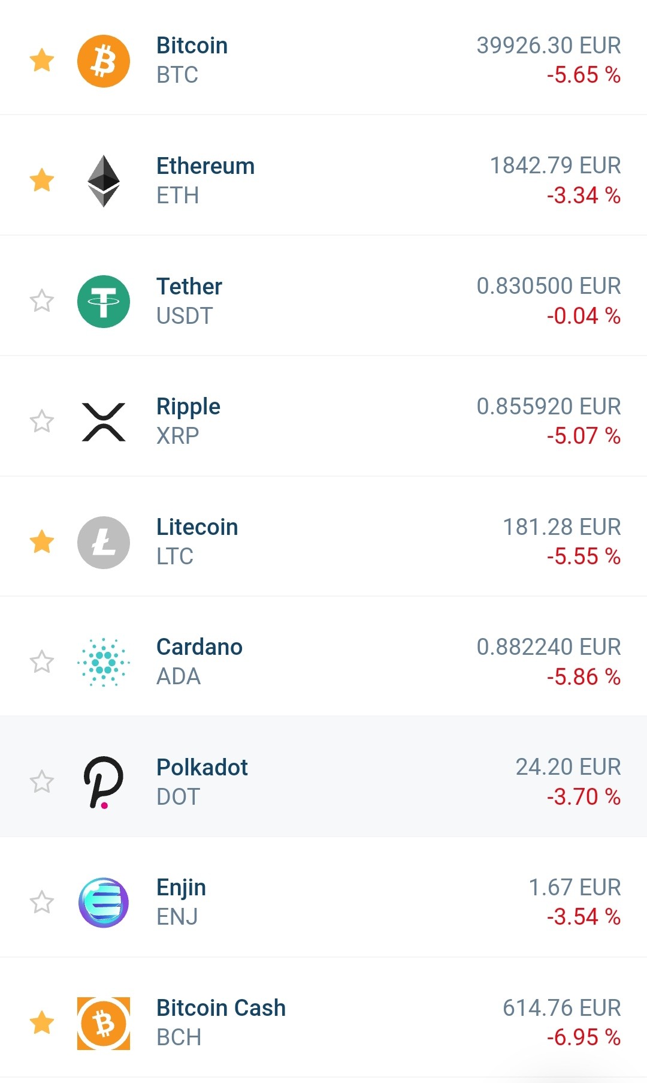Toggle the Litecoin favorite star
The width and height of the screenshot is (647, 1083).
(42, 541)
